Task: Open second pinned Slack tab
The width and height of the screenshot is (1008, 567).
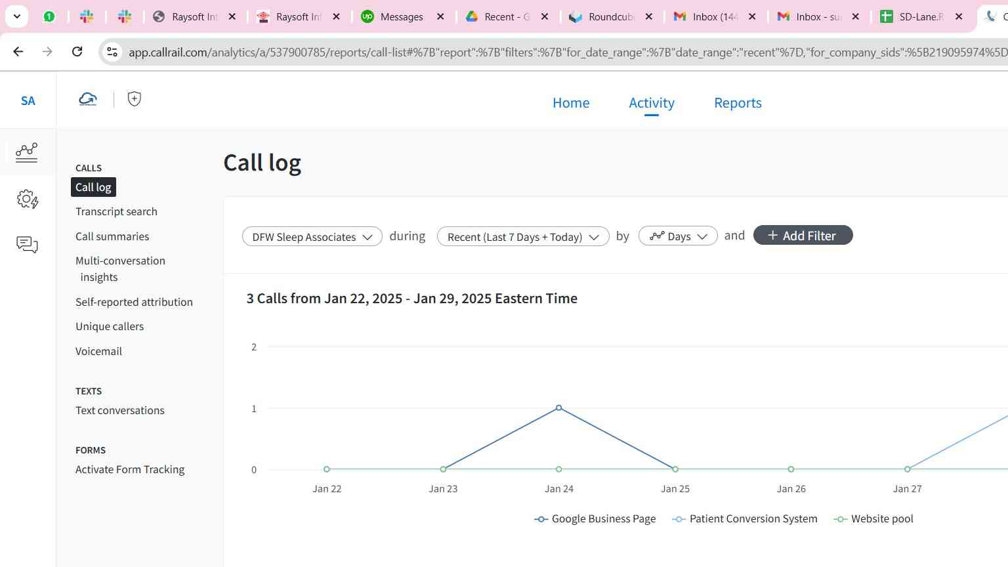Action: [125, 16]
